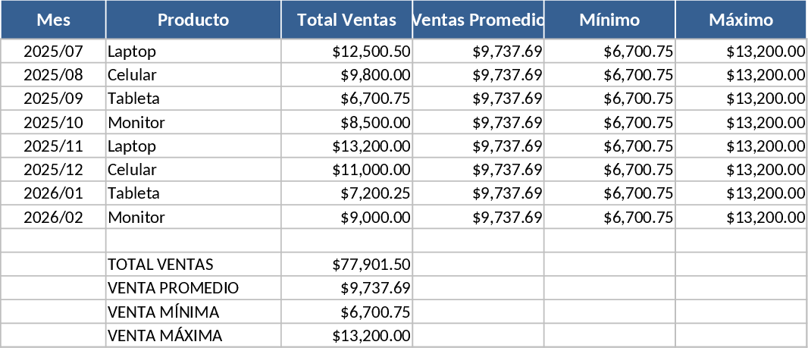
Task: Select the Ventas Promedio header cell
Action: point(478,20)
